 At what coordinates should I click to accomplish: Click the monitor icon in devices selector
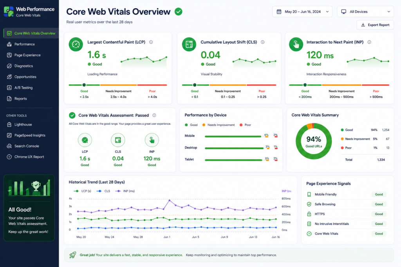click(x=344, y=12)
